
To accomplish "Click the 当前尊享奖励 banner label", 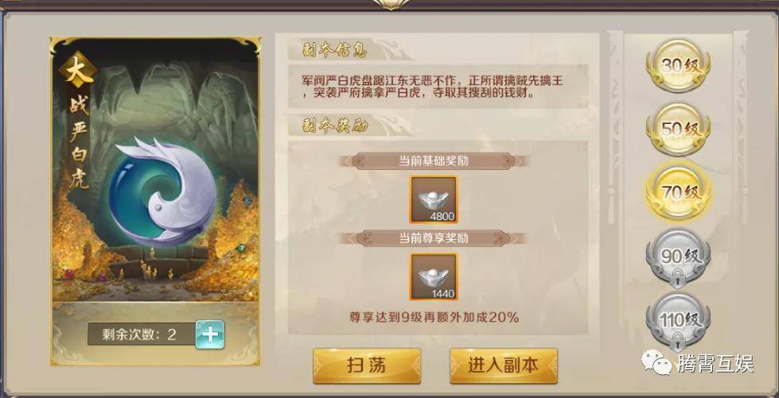I will click(x=434, y=238).
